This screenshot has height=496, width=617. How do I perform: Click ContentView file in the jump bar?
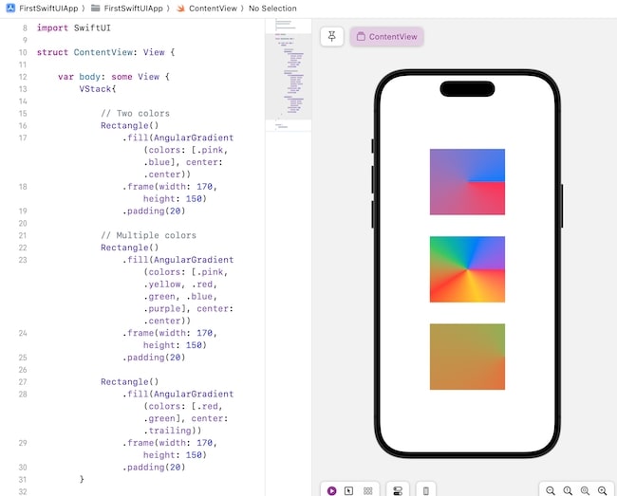[213, 9]
